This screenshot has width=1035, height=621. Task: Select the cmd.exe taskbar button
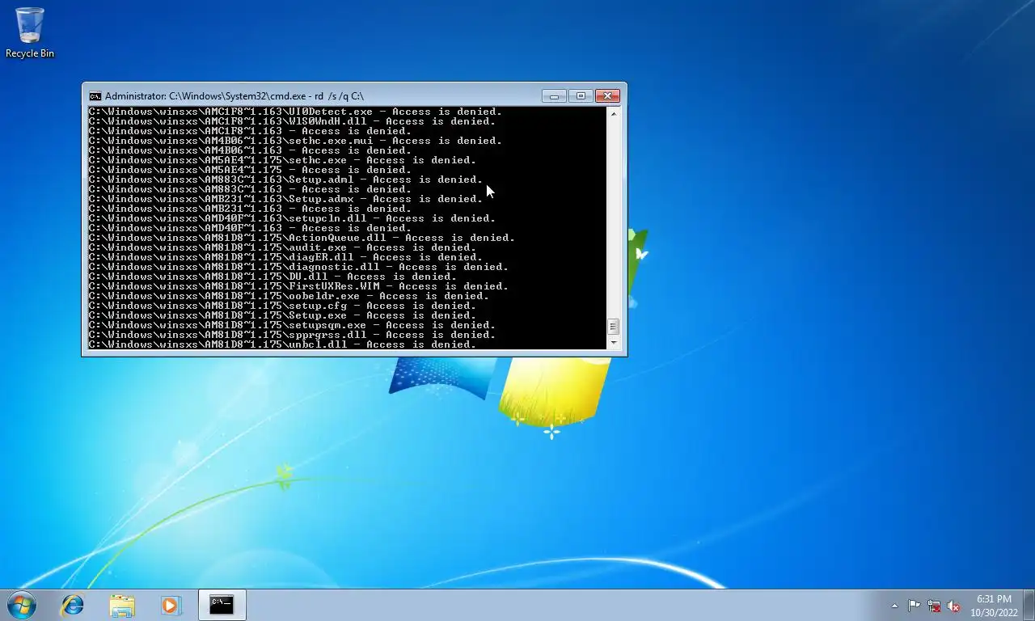[222, 605]
